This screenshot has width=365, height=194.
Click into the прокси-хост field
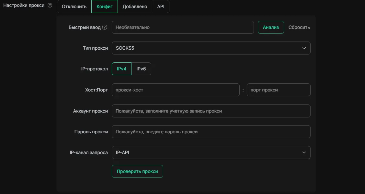176,90
